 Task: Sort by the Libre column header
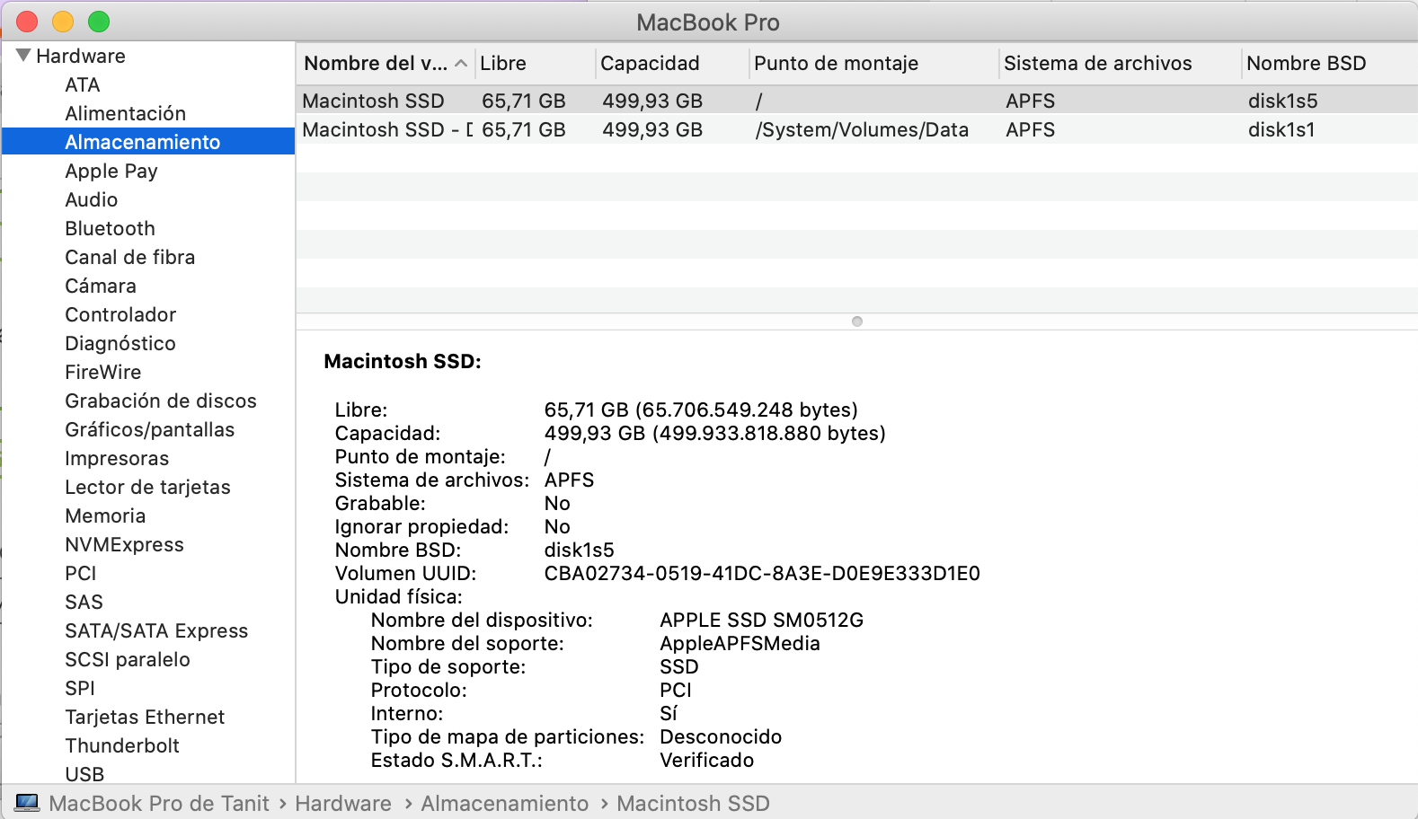[x=535, y=64]
